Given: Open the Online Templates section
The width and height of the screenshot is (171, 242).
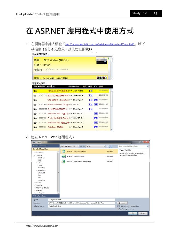Looking at the screenshot, I should 46,196.
